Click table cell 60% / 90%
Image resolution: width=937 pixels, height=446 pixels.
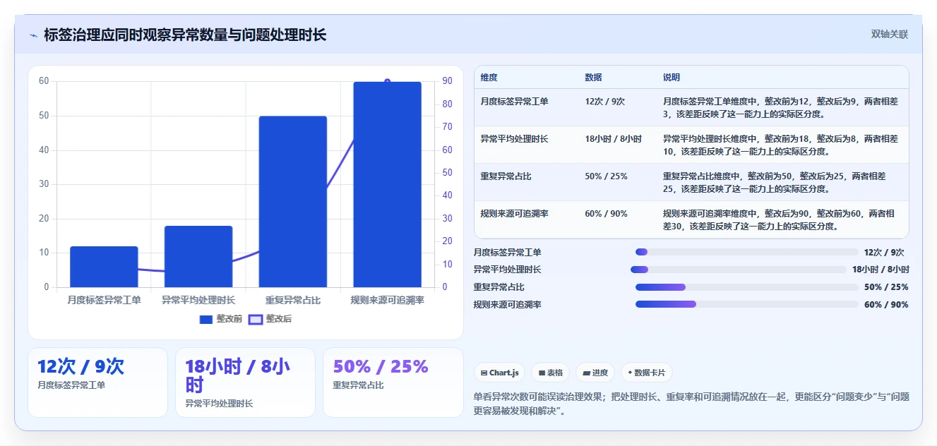pos(606,214)
